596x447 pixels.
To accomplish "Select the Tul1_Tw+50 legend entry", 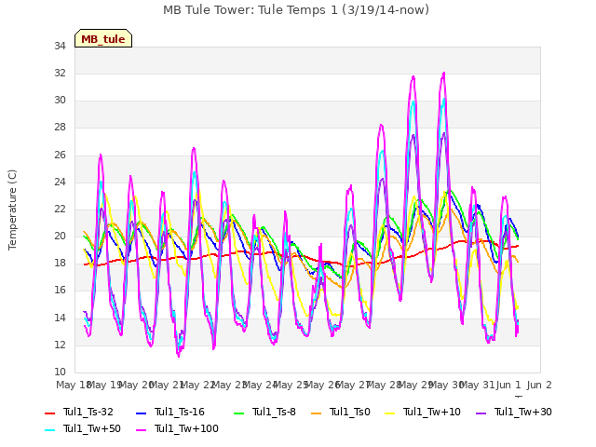I will [x=83, y=428].
